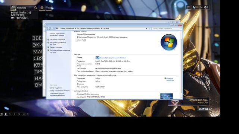This screenshot has height=134, width=239.
Task: Click the round gold emblem icon in Warframe header
Action: [42, 8]
